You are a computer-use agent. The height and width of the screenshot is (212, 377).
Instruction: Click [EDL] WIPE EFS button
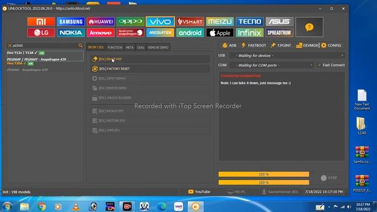(x=150, y=130)
